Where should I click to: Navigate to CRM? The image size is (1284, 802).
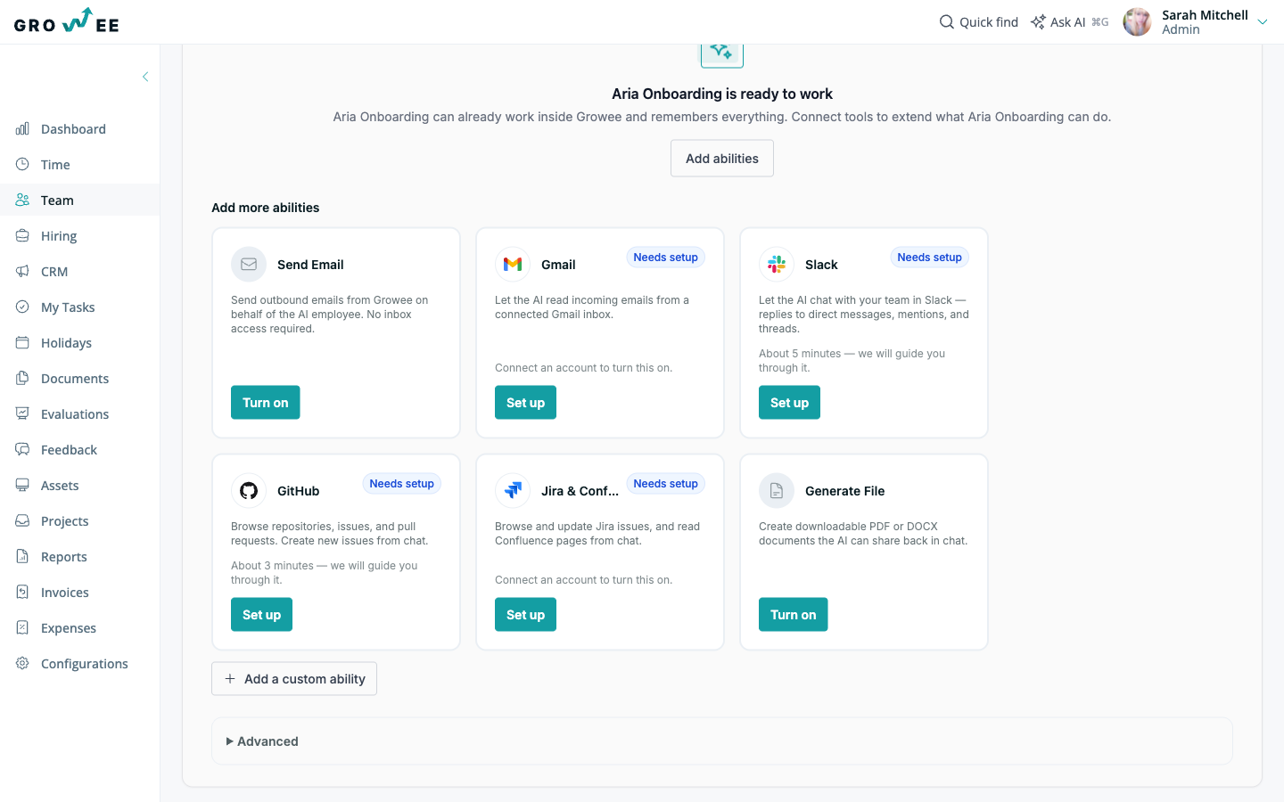pos(79,271)
